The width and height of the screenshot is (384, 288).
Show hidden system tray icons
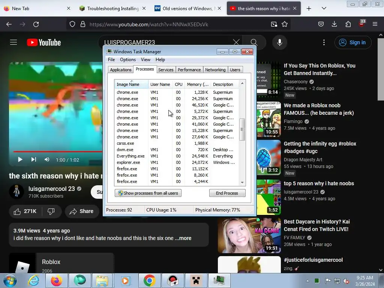tap(307, 280)
